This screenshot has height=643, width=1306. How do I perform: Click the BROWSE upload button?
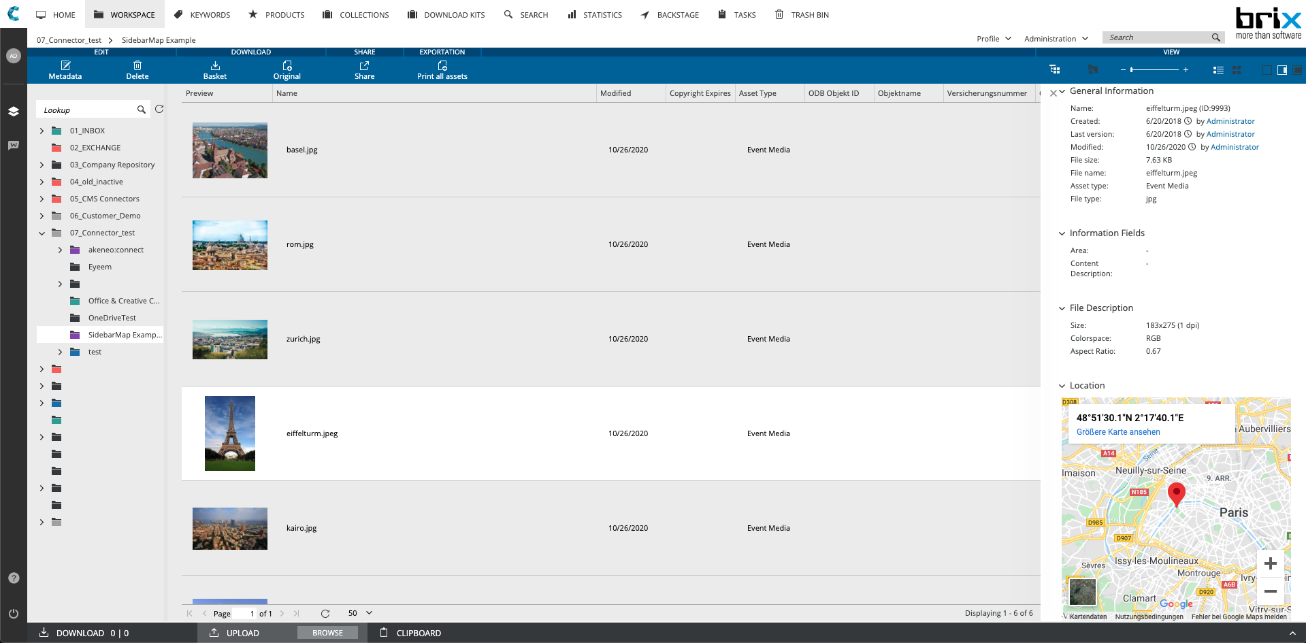click(x=327, y=633)
